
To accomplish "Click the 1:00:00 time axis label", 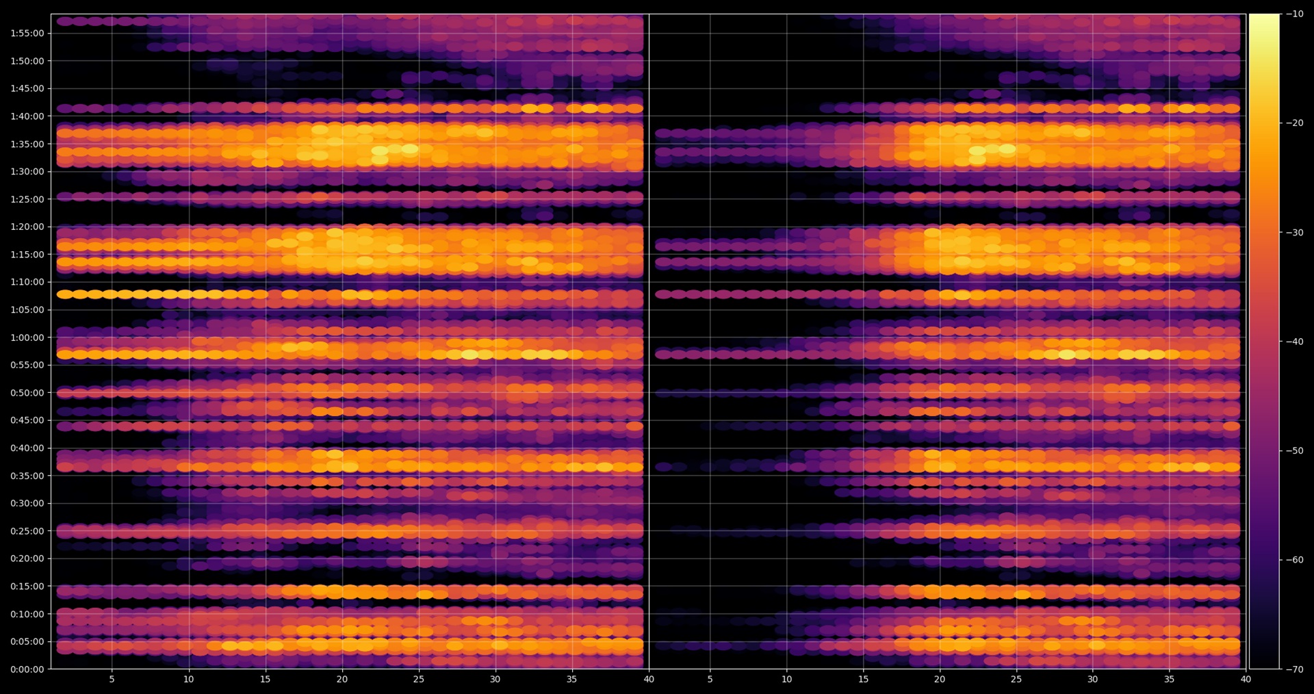I will click(x=27, y=337).
